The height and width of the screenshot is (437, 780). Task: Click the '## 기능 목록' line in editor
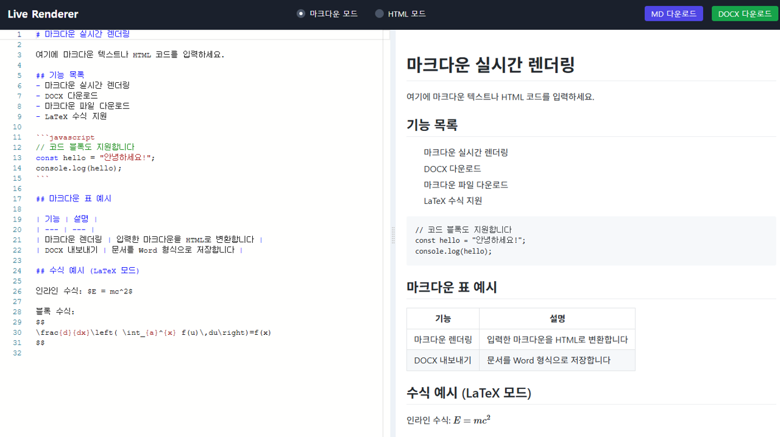(x=60, y=75)
